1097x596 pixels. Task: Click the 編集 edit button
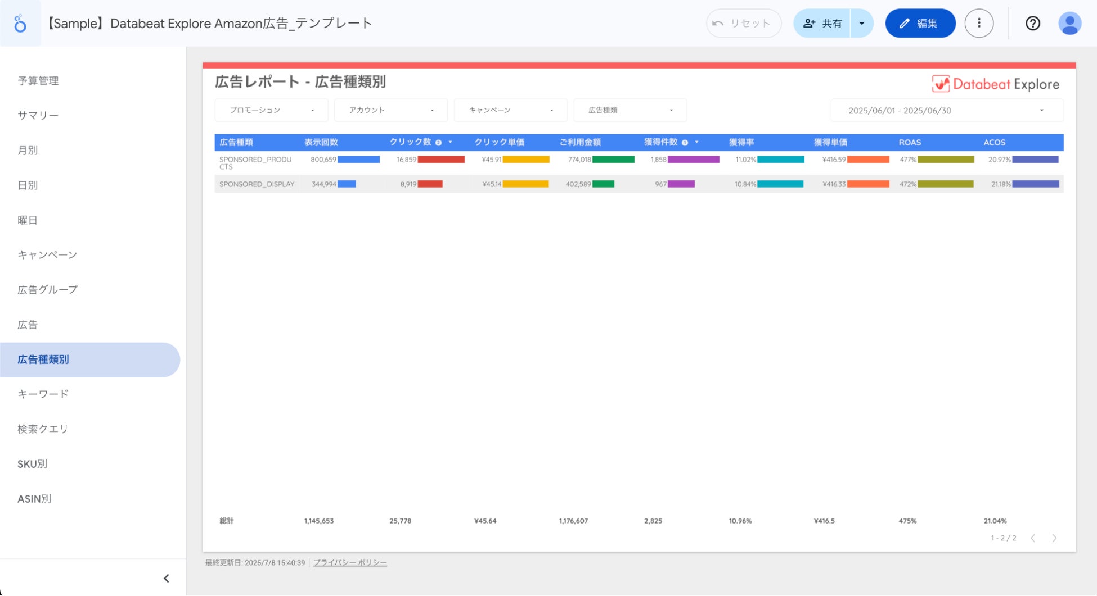click(920, 23)
